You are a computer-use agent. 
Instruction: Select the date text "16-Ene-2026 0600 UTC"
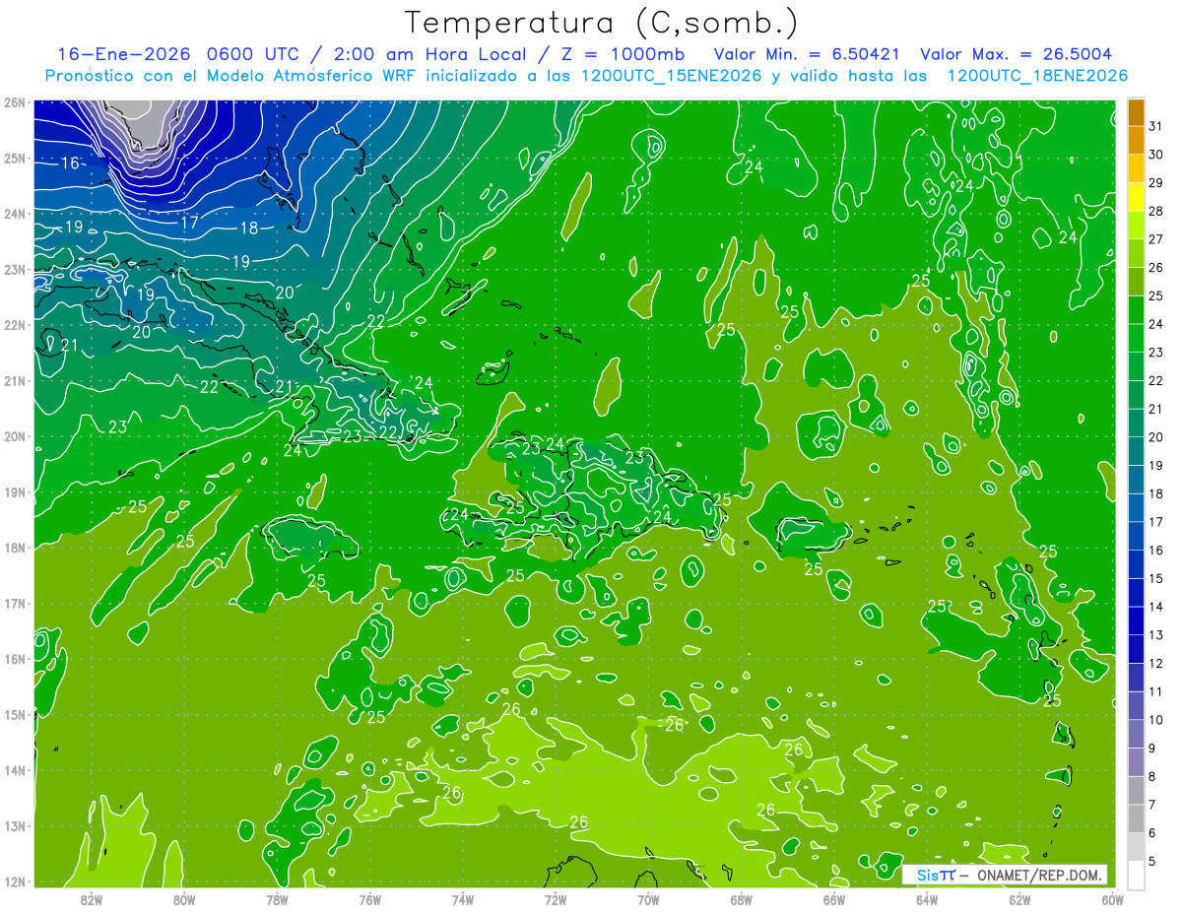[x=178, y=54]
